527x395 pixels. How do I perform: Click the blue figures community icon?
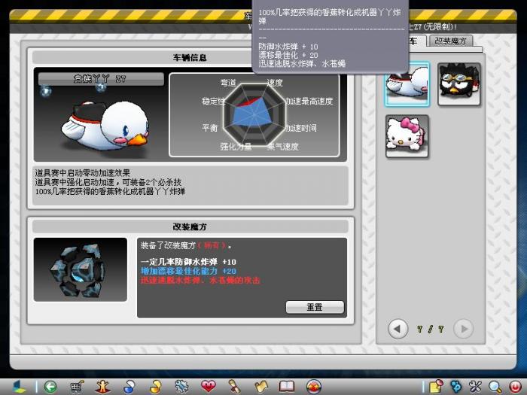[x=456, y=387]
